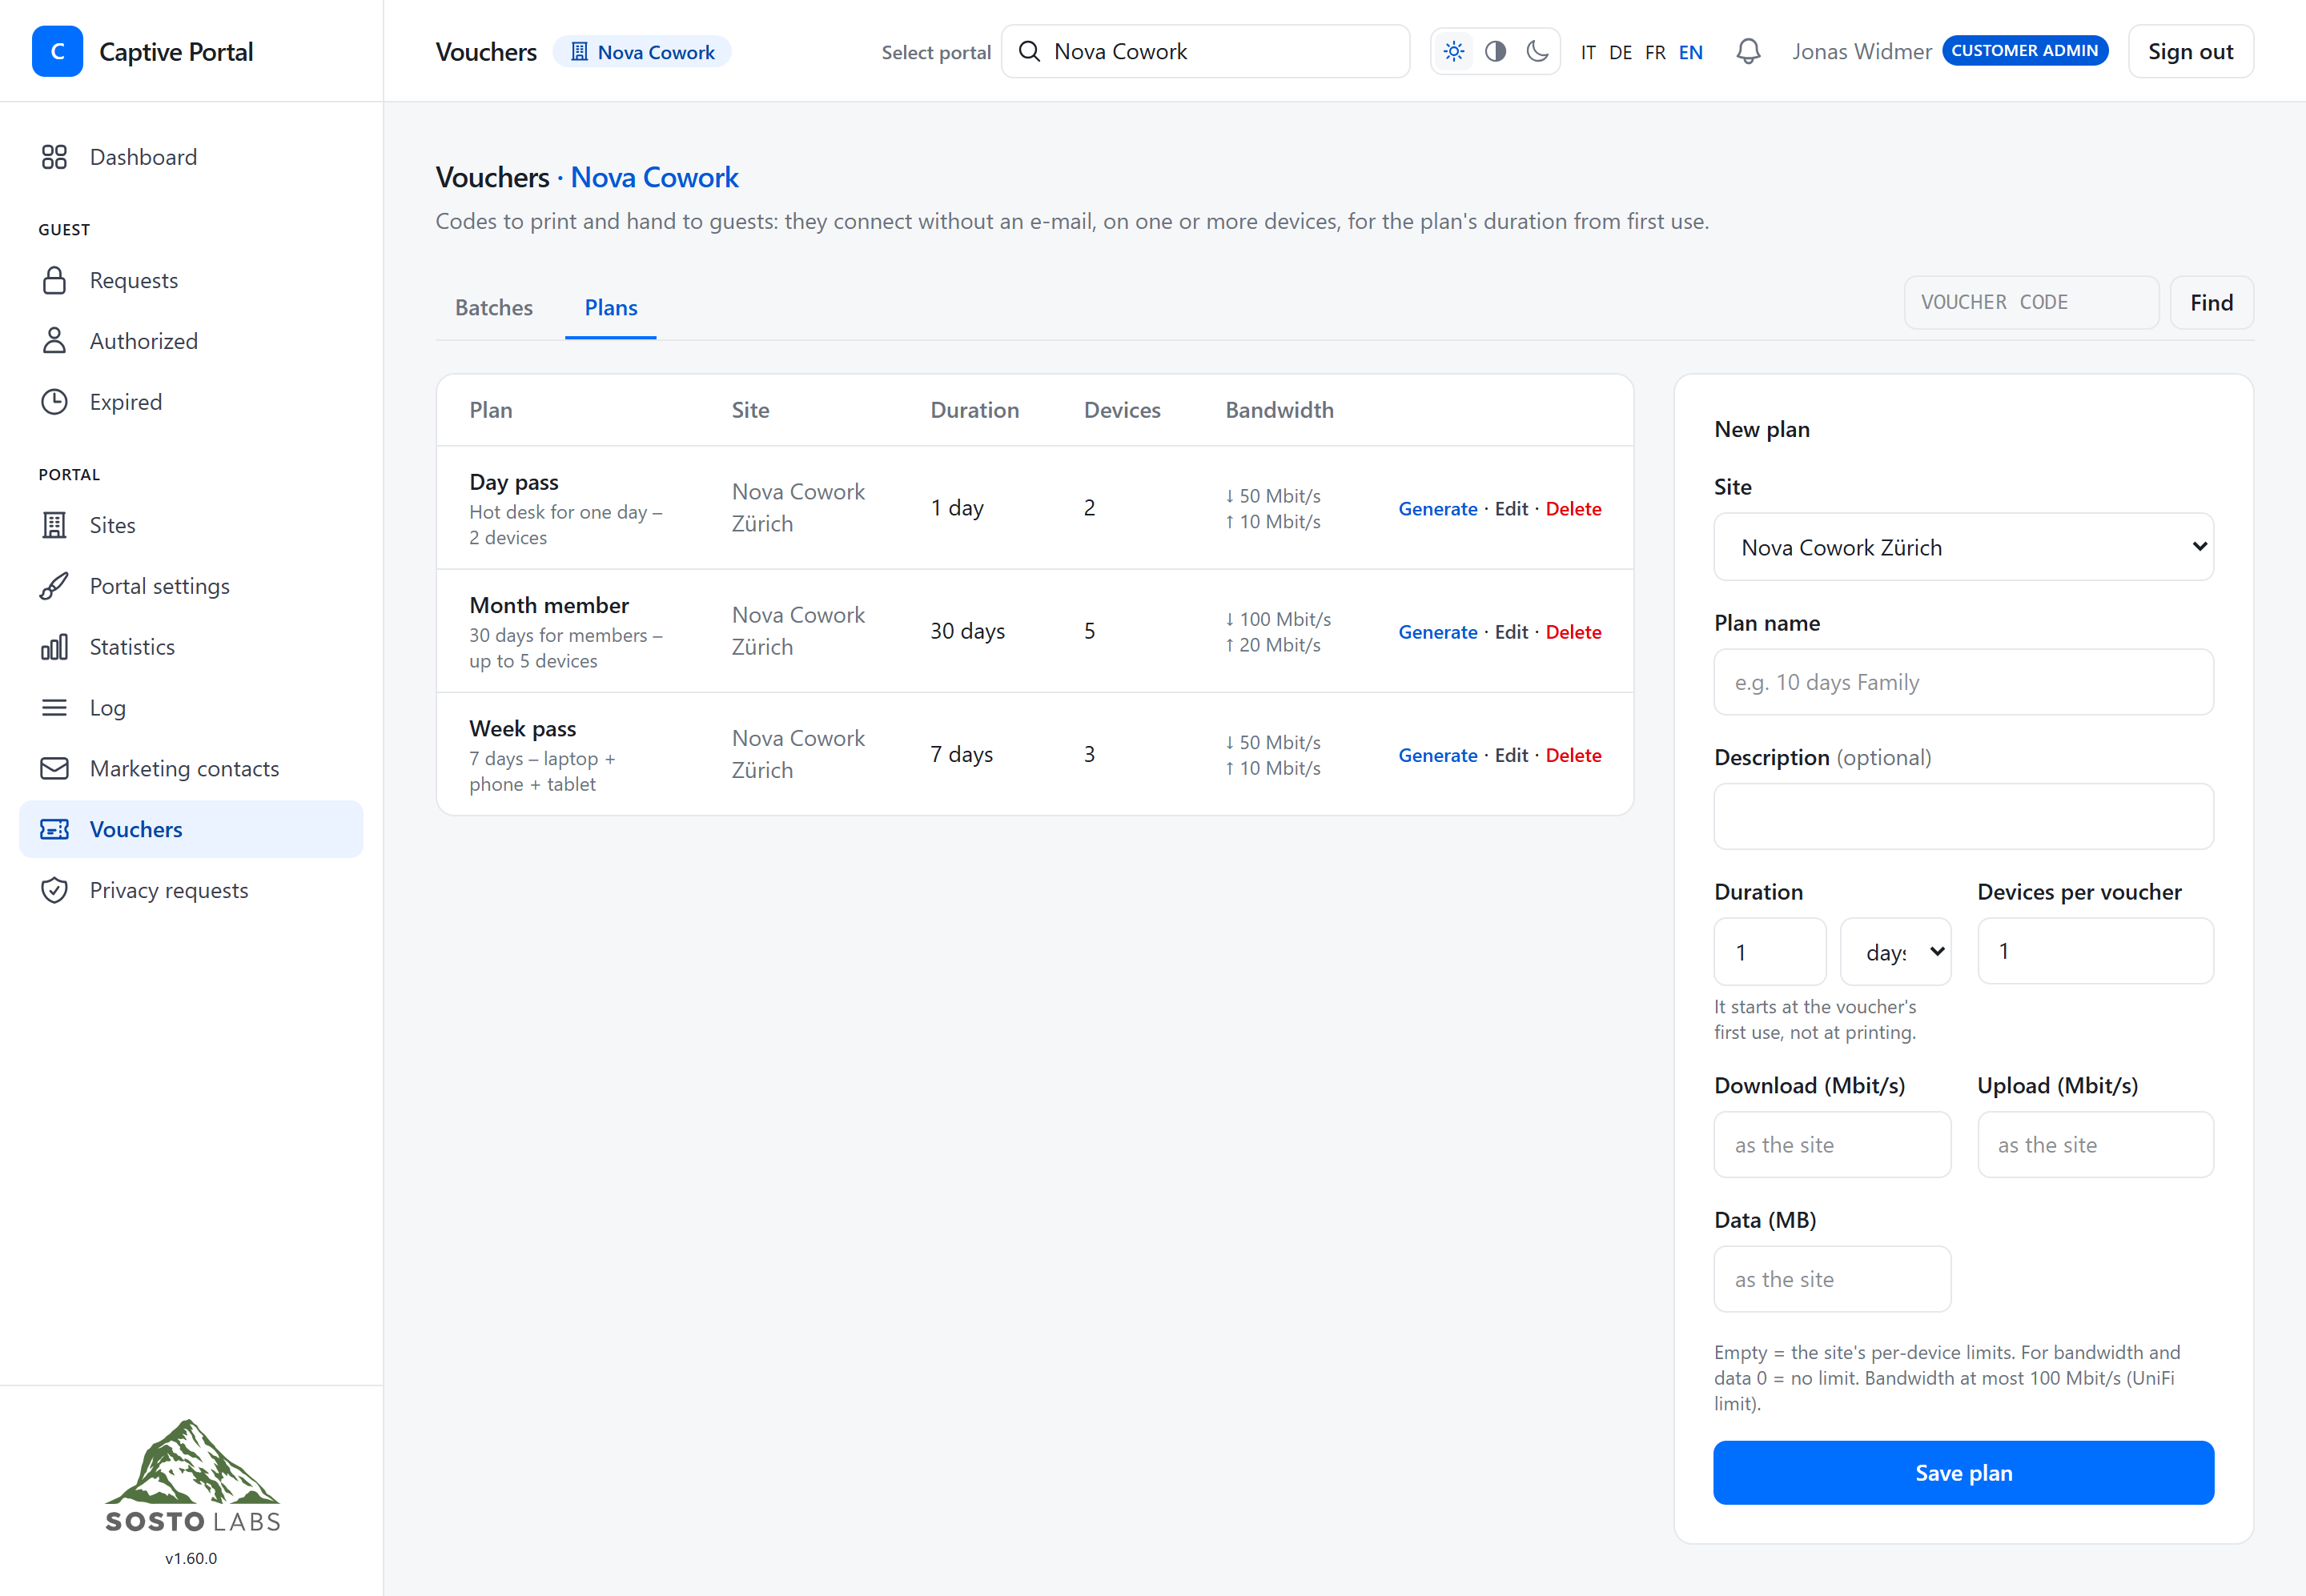Switch to light theme sun icon
Viewport: 2306px width, 1596px height.
pyautogui.click(x=1453, y=51)
